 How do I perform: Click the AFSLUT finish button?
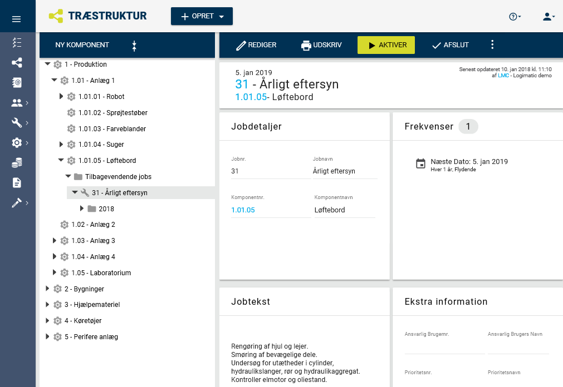pyautogui.click(x=451, y=45)
